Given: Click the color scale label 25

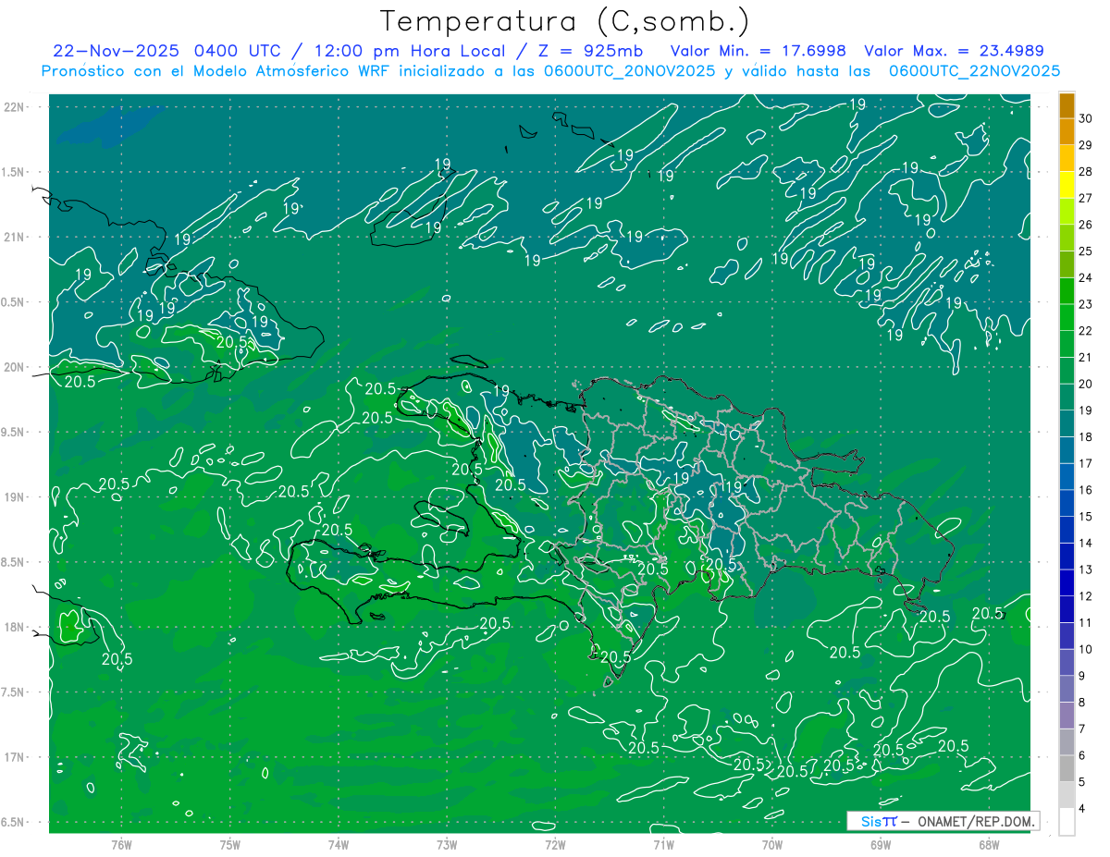Looking at the screenshot, I should pos(1086,251).
